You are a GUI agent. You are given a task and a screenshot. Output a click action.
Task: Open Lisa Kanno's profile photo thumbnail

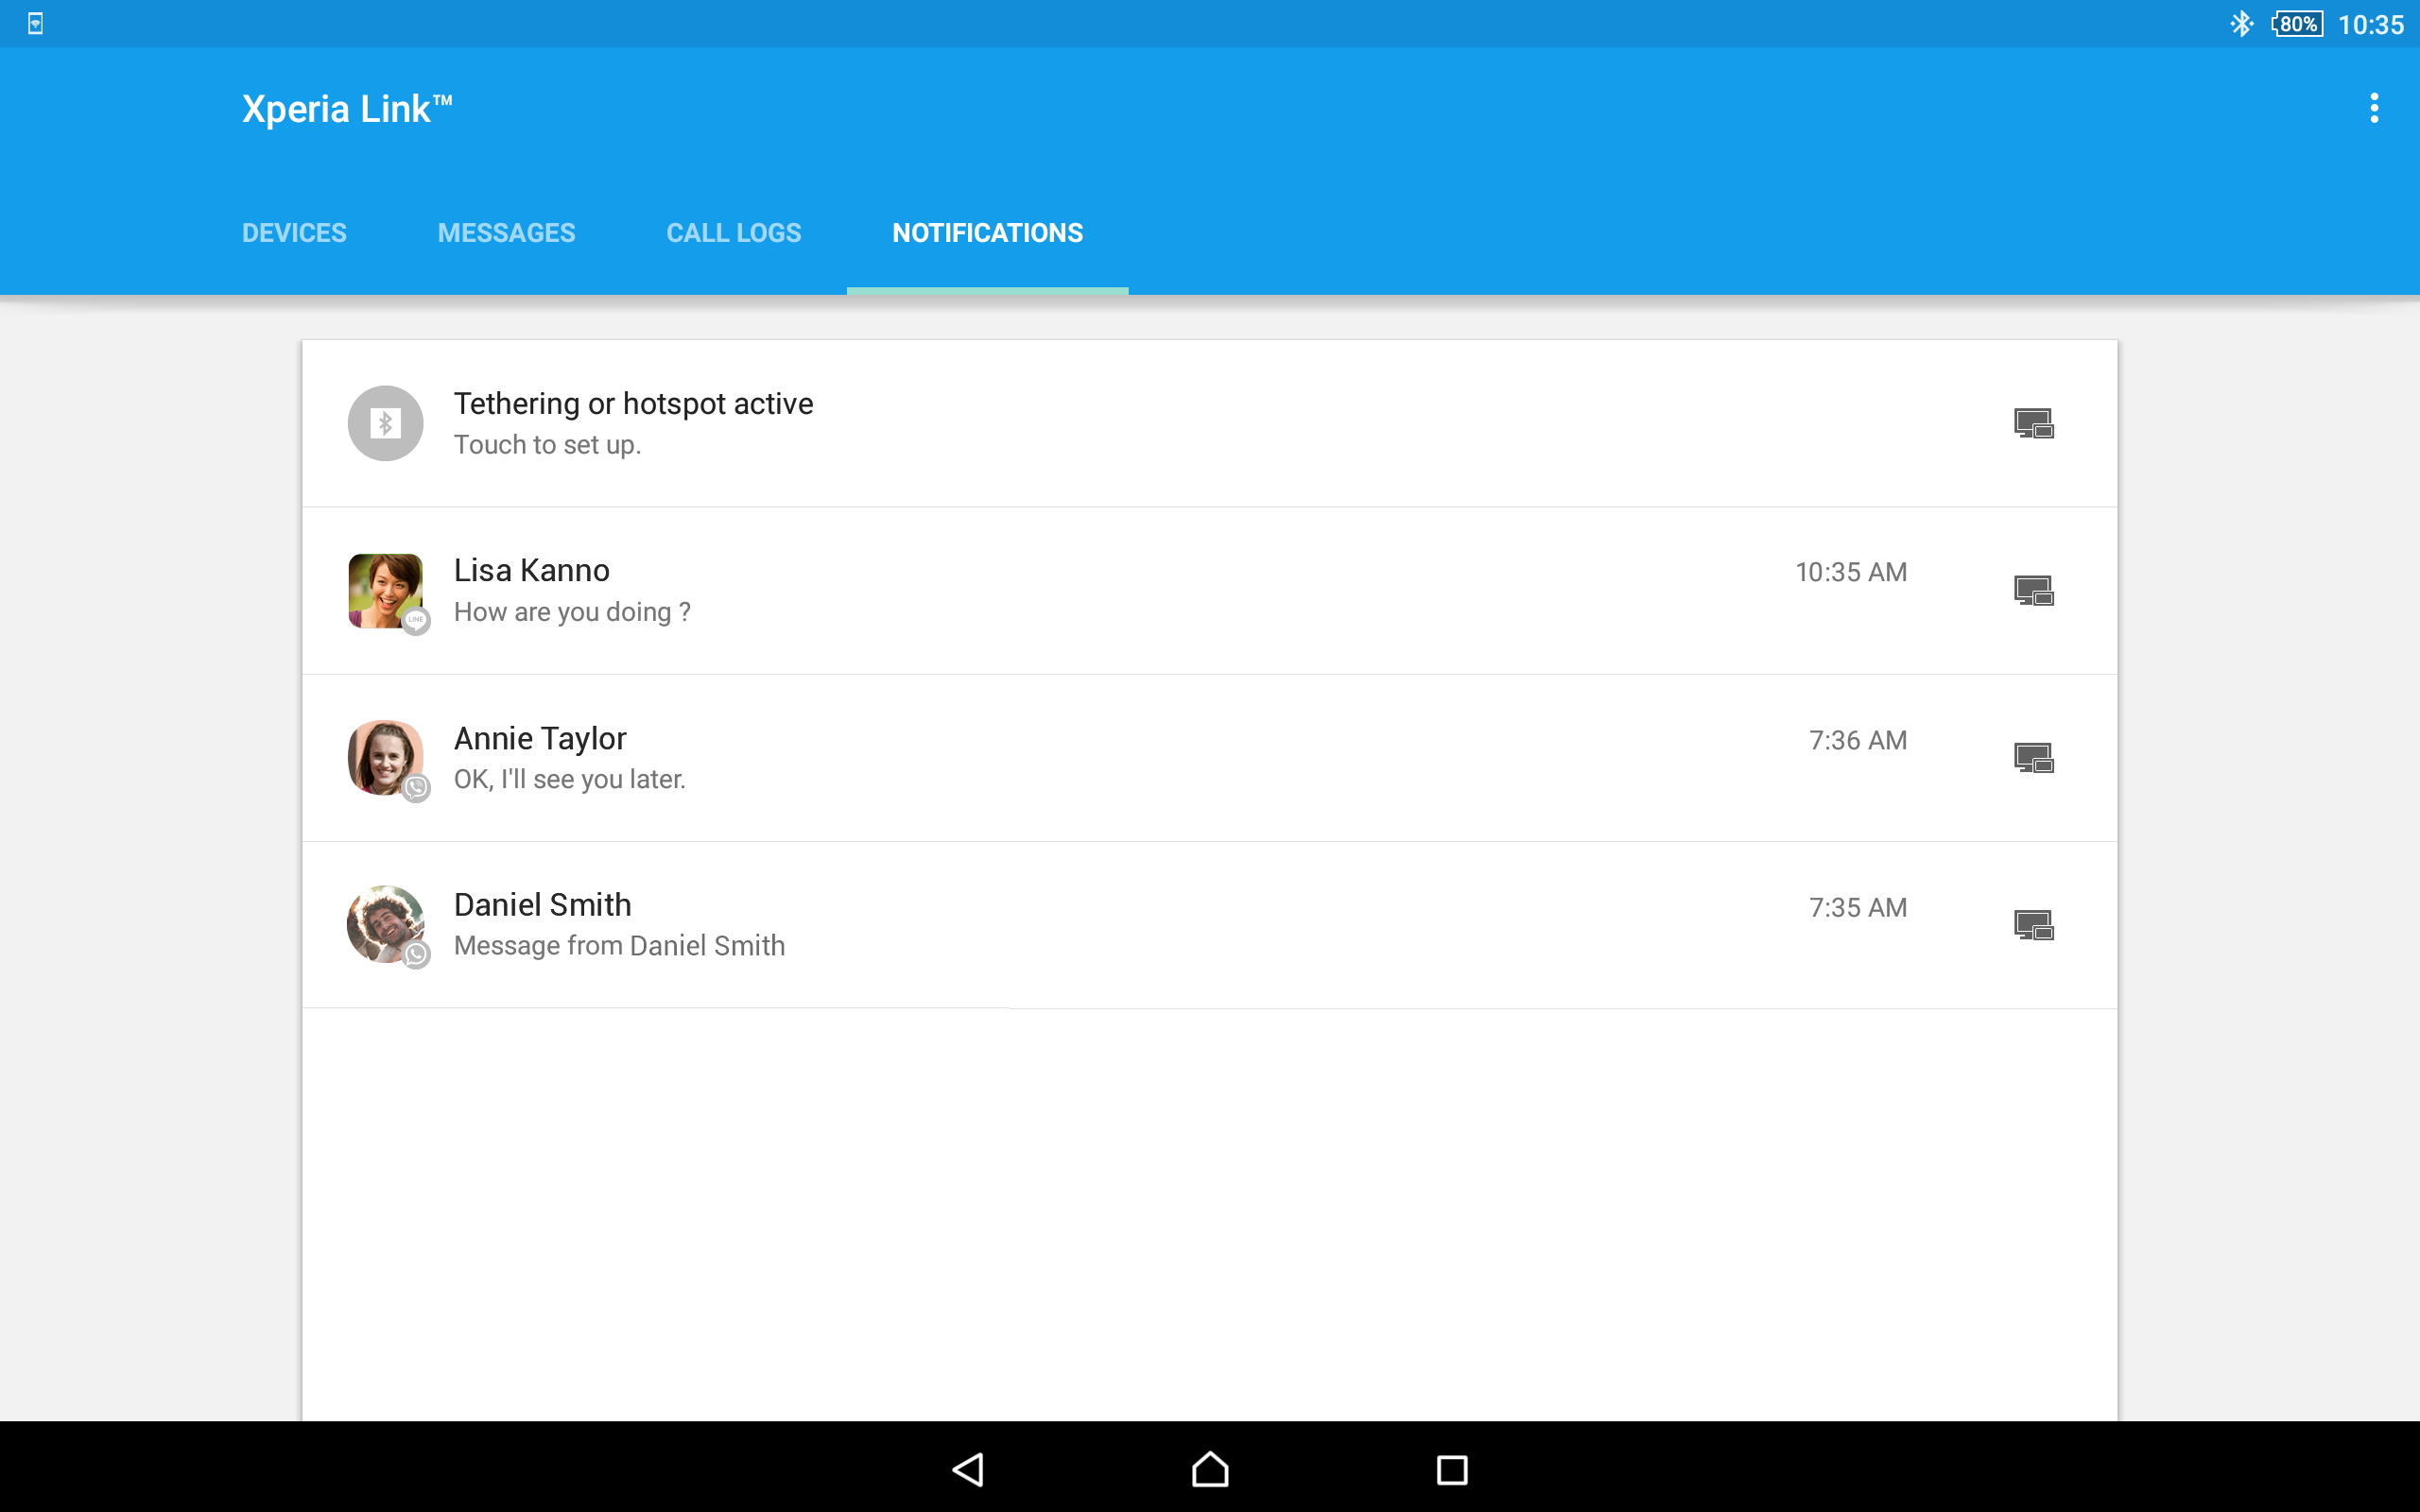coord(385,590)
